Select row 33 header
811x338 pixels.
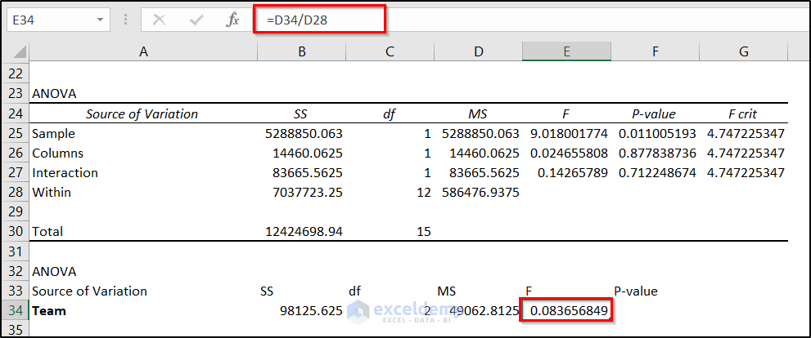coord(16,291)
